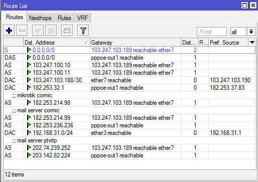
Task: Select route 182.253.236.236
Action: [130, 125]
